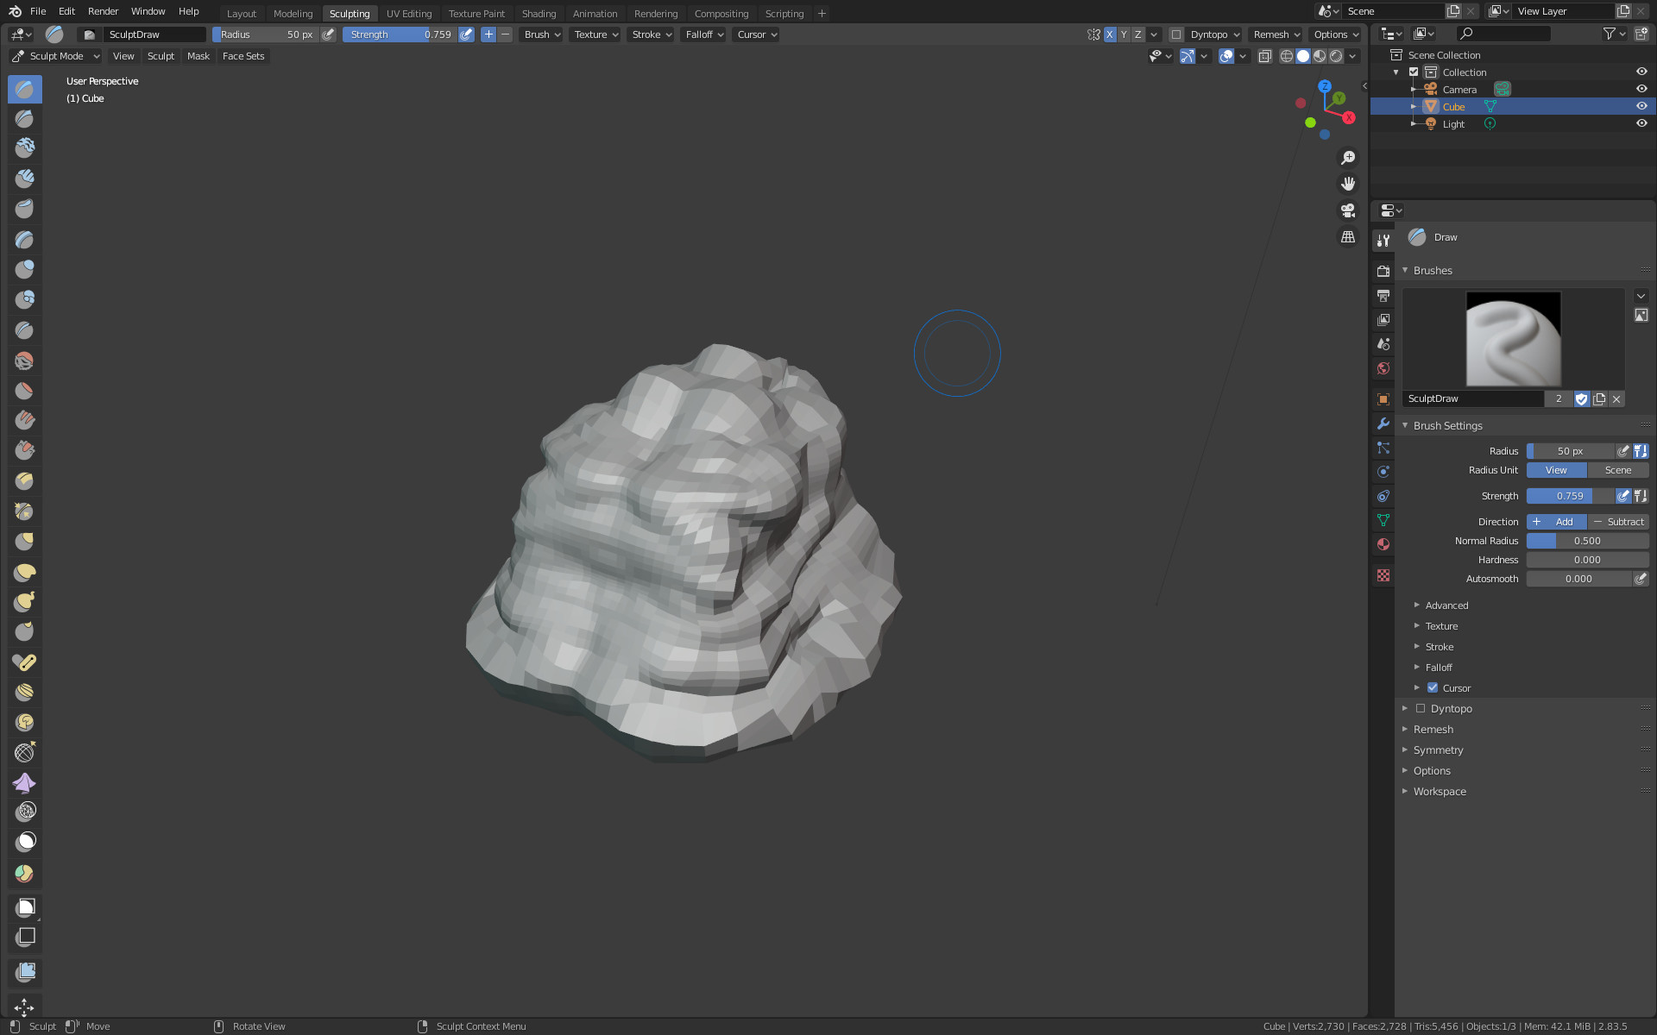Open the UV Editing workspace tab
This screenshot has width=1657, height=1035.
click(406, 13)
